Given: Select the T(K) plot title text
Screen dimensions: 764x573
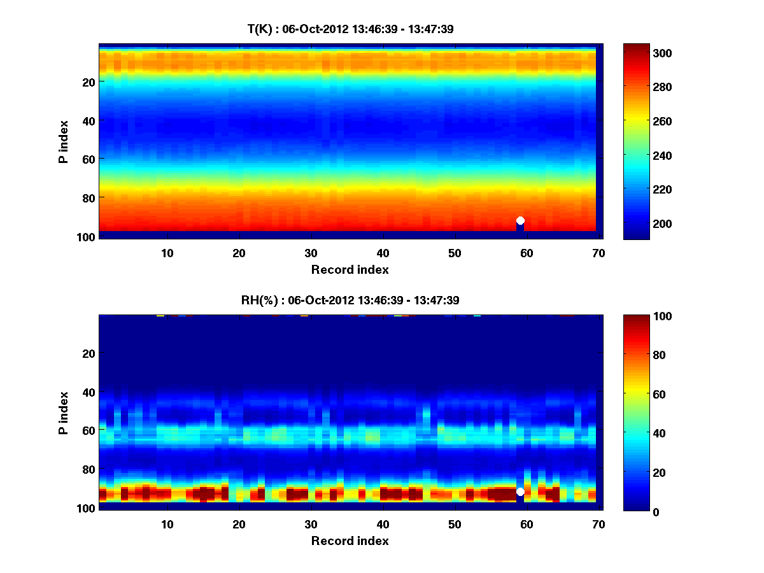Looking at the screenshot, I should tap(350, 29).
